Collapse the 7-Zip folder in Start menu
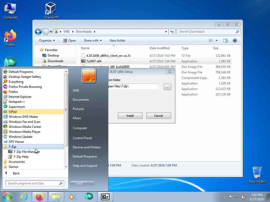Screen dimensions: 270x202 [x=33, y=147]
